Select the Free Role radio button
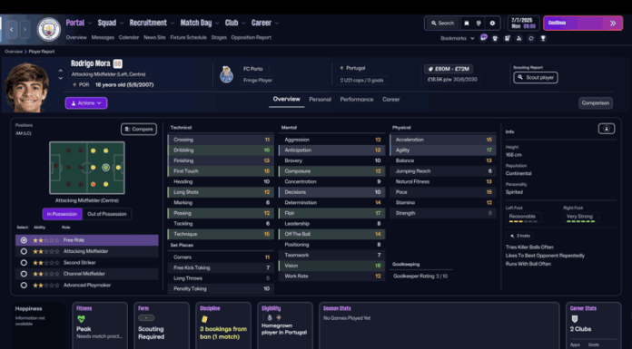This screenshot has width=632, height=349. (24, 240)
